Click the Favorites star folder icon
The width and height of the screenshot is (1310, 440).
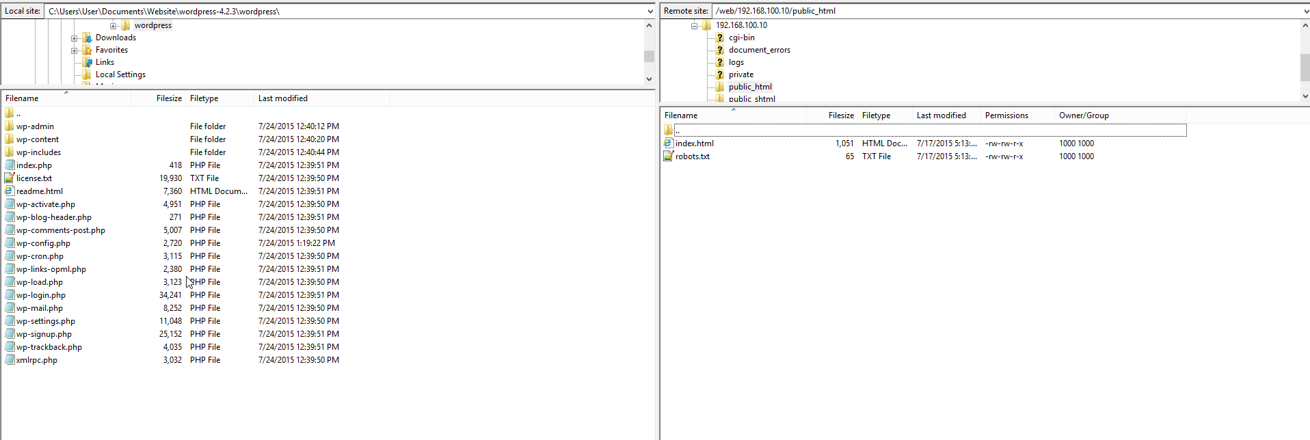tap(87, 50)
